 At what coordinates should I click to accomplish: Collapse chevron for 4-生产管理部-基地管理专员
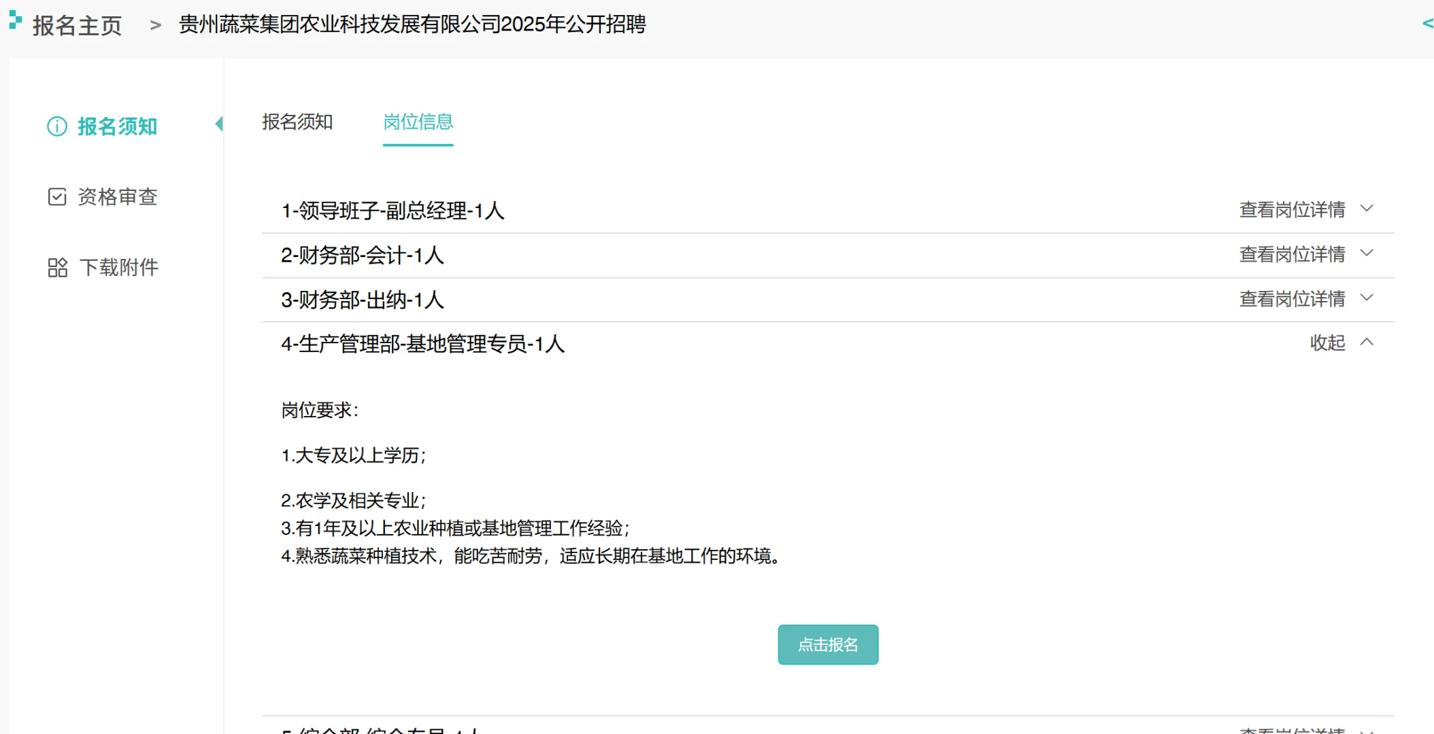pos(1367,342)
